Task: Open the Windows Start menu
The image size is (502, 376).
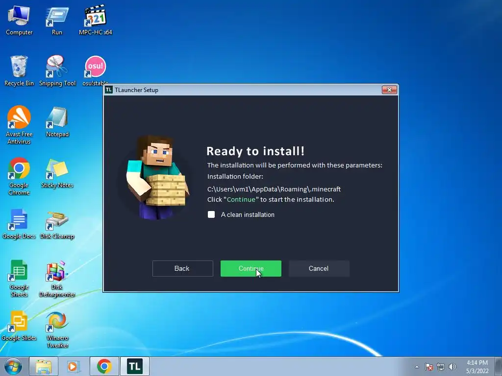Action: [x=13, y=366]
